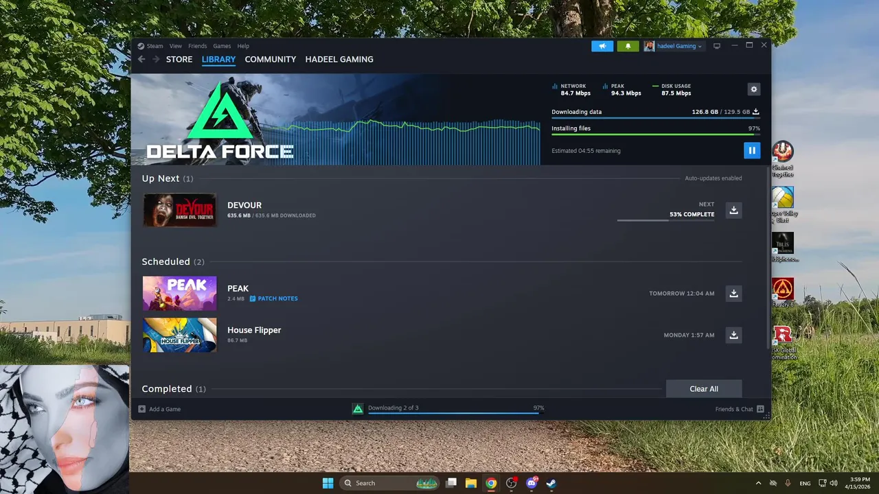This screenshot has width=879, height=494.
Task: Open PEAK PATCH NOTES link
Action: (273, 298)
